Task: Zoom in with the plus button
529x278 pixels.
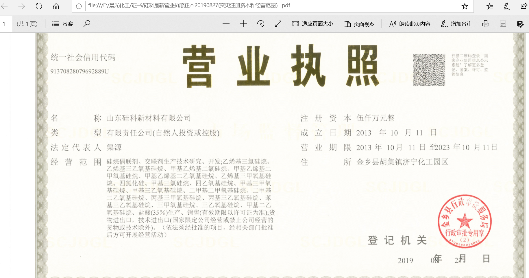Action: (x=243, y=24)
